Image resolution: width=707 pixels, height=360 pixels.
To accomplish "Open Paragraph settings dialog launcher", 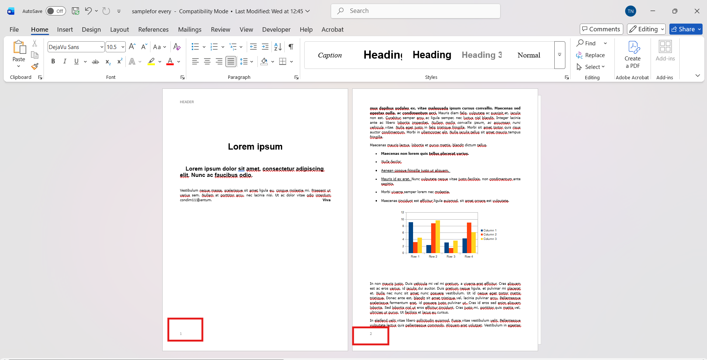I will point(297,77).
